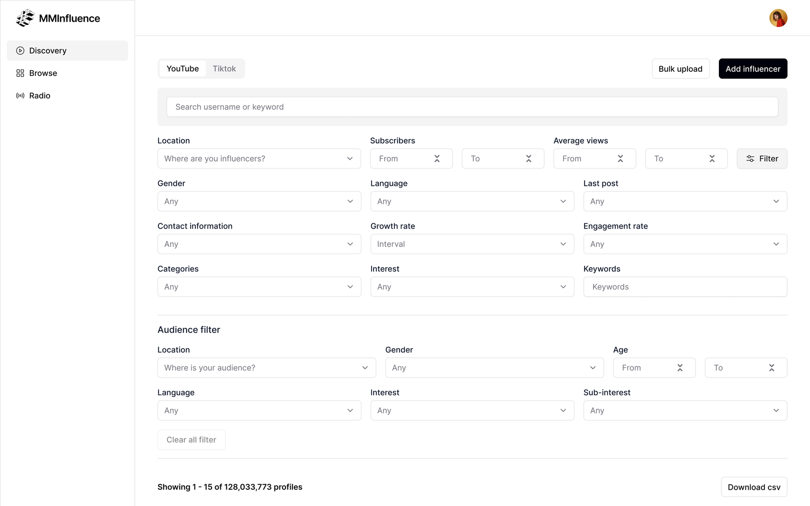Select the YouTube tab
The width and height of the screenshot is (810, 506).
tap(183, 69)
